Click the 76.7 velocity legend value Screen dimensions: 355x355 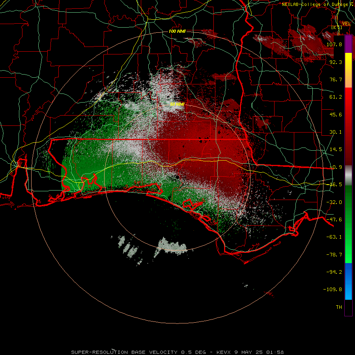pos(336,79)
